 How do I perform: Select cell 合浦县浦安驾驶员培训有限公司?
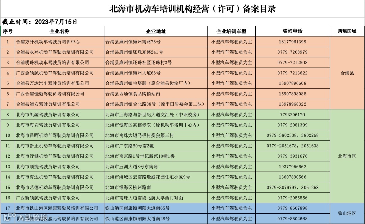coord(59,104)
